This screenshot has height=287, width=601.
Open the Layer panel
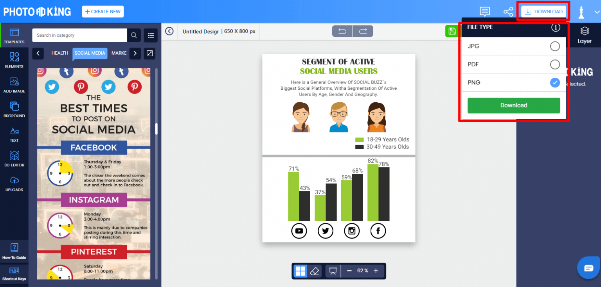click(x=585, y=35)
